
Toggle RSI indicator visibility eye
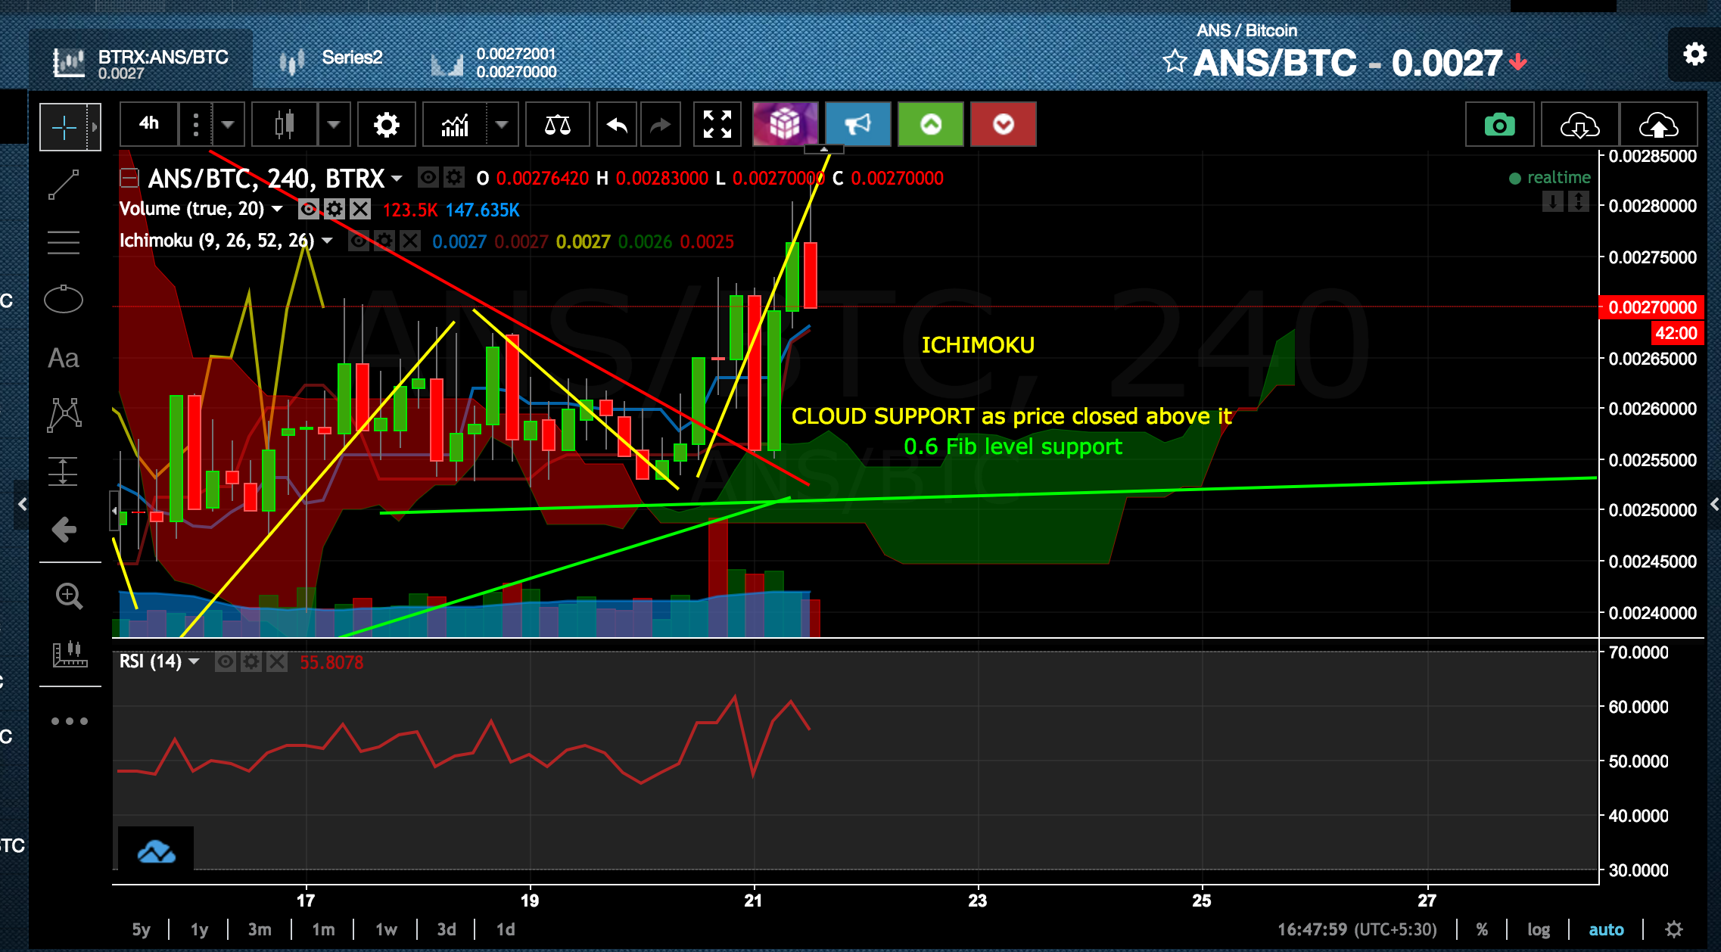pos(225,662)
